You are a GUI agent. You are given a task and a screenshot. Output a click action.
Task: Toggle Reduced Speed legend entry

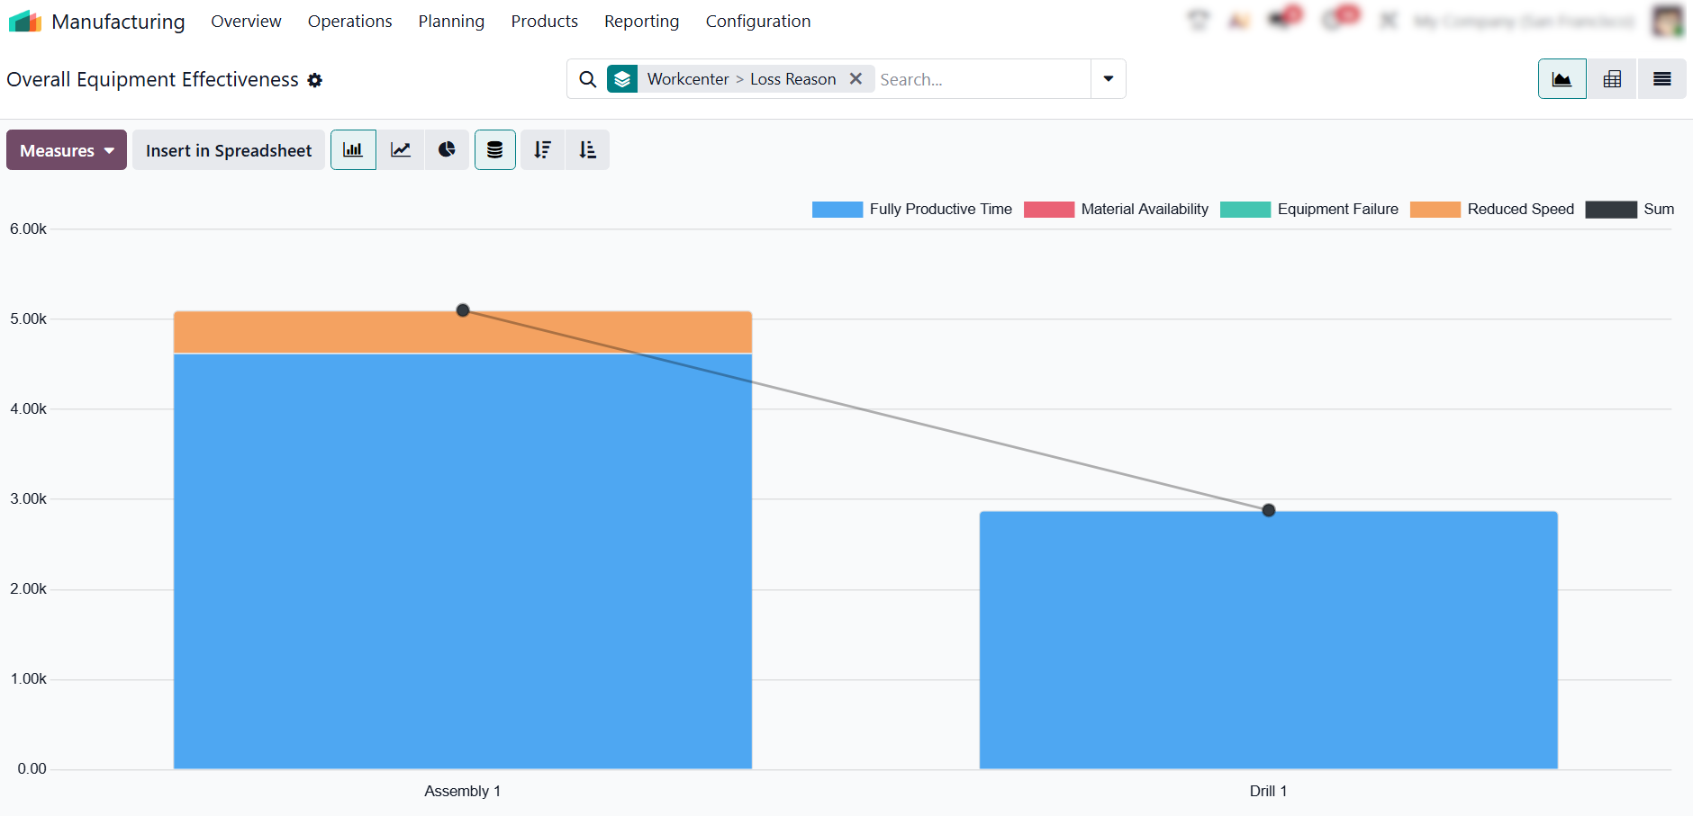click(x=1492, y=209)
